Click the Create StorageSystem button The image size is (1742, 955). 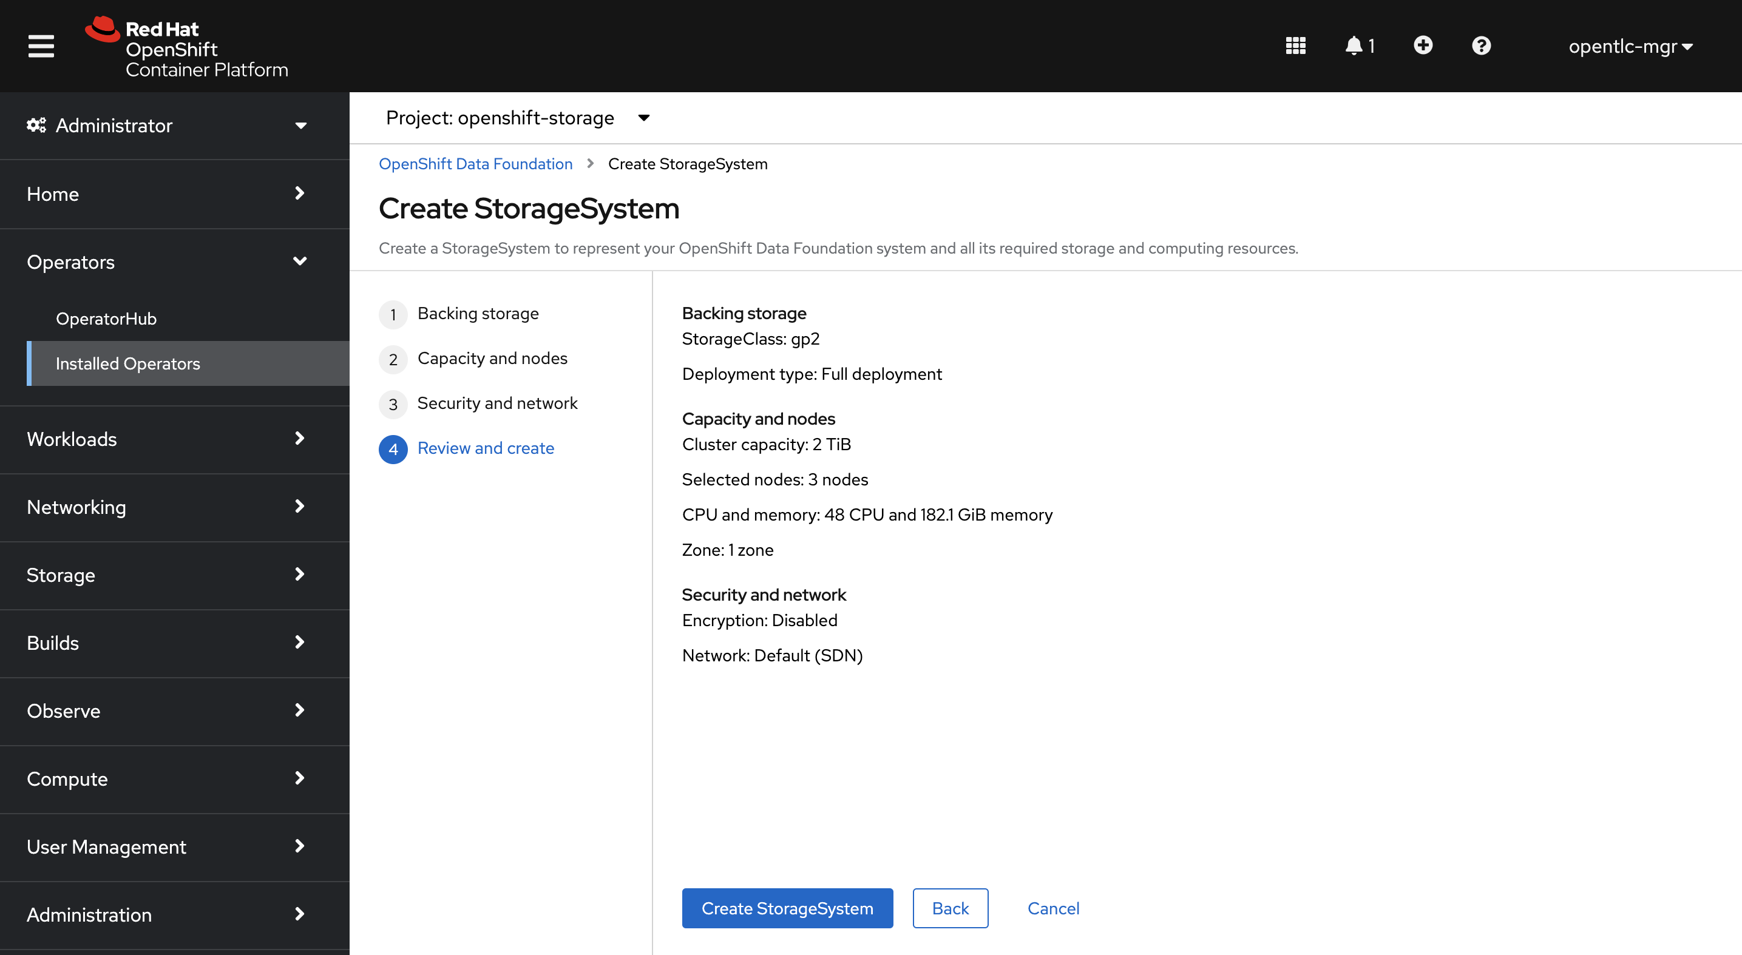(x=788, y=907)
